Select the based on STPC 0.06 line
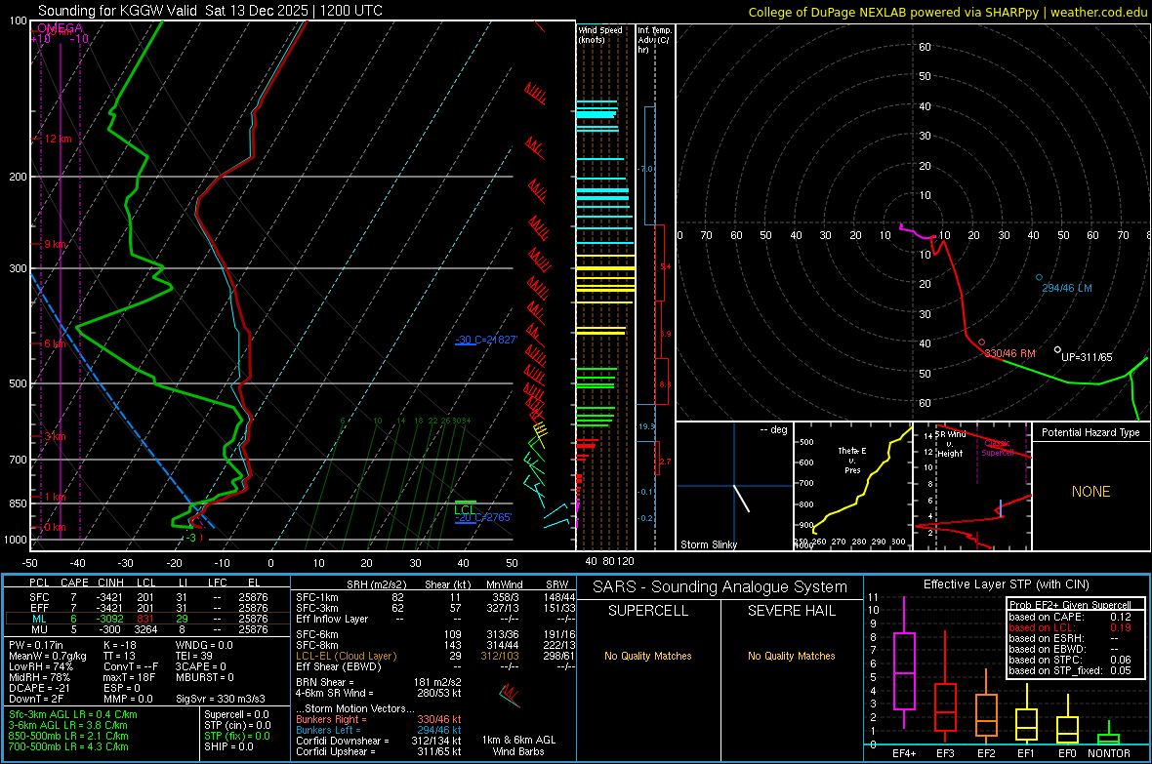This screenshot has height=764, width=1152. pos(1070,660)
